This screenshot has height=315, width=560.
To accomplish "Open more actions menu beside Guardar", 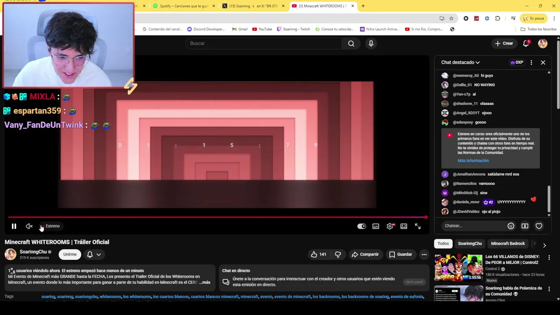I will click(424, 254).
